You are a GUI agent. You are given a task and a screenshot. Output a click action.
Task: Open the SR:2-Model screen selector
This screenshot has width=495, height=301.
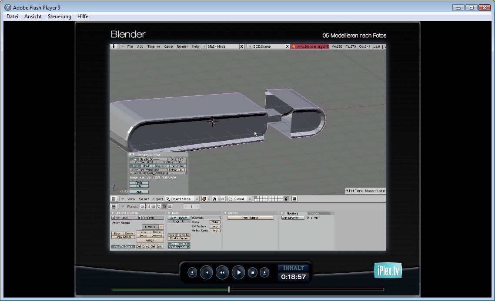223,46
